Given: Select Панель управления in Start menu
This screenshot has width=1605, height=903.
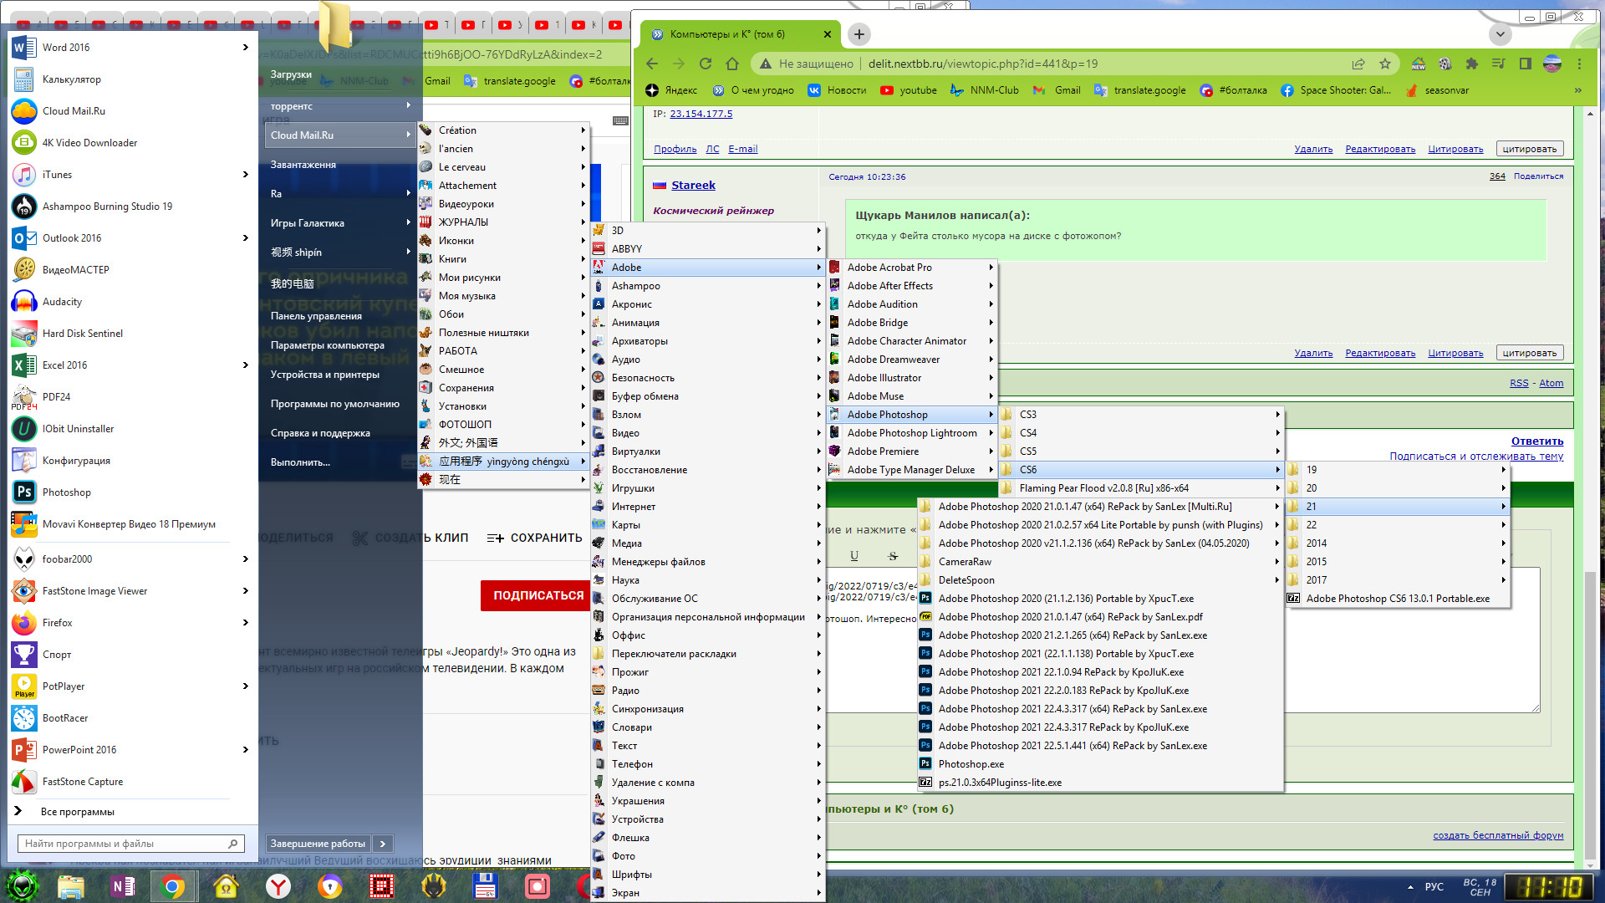Looking at the screenshot, I should click(316, 316).
